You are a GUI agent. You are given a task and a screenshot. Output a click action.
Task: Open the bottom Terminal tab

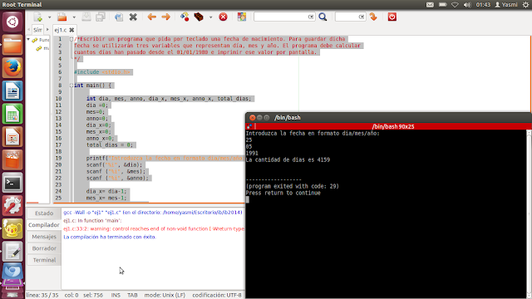tap(44, 260)
